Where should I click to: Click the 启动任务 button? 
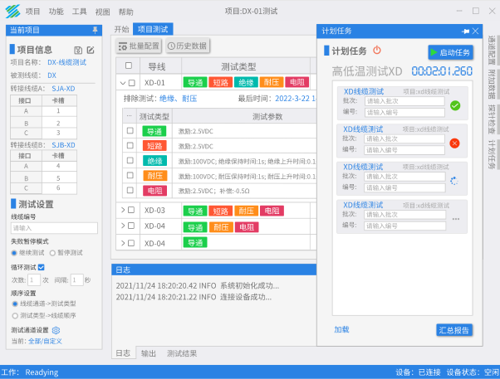(450, 52)
